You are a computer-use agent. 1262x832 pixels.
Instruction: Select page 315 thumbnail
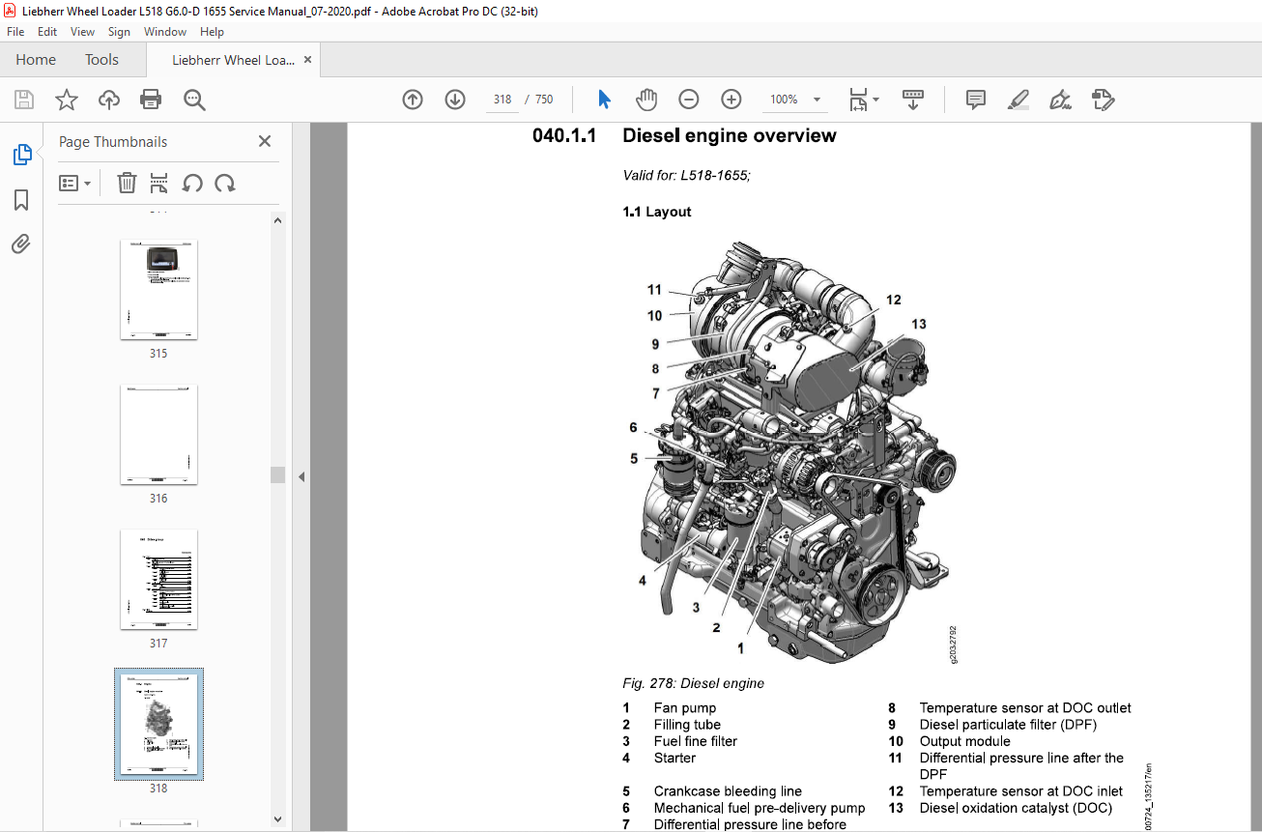click(x=158, y=289)
